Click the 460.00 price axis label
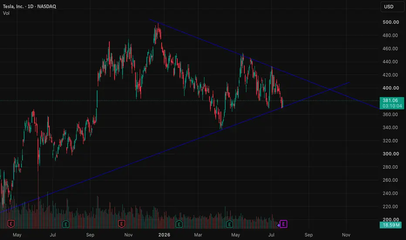Screen dimensions: 406x240 point(390,48)
